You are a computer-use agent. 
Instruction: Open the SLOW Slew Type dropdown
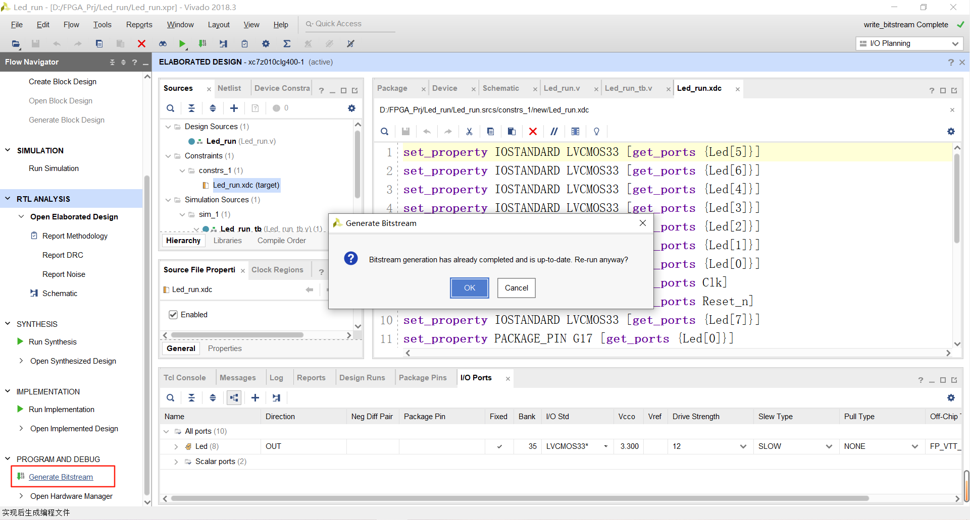829,446
